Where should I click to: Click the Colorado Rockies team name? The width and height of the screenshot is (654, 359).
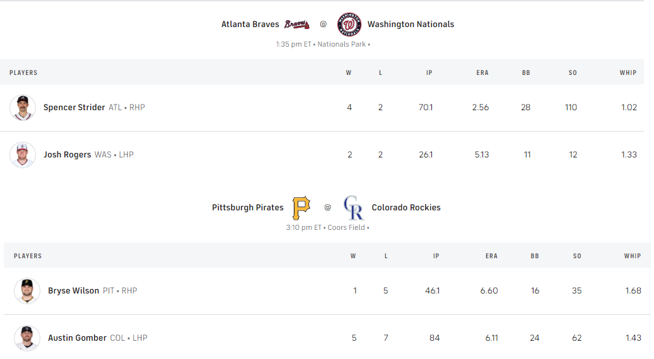(406, 207)
